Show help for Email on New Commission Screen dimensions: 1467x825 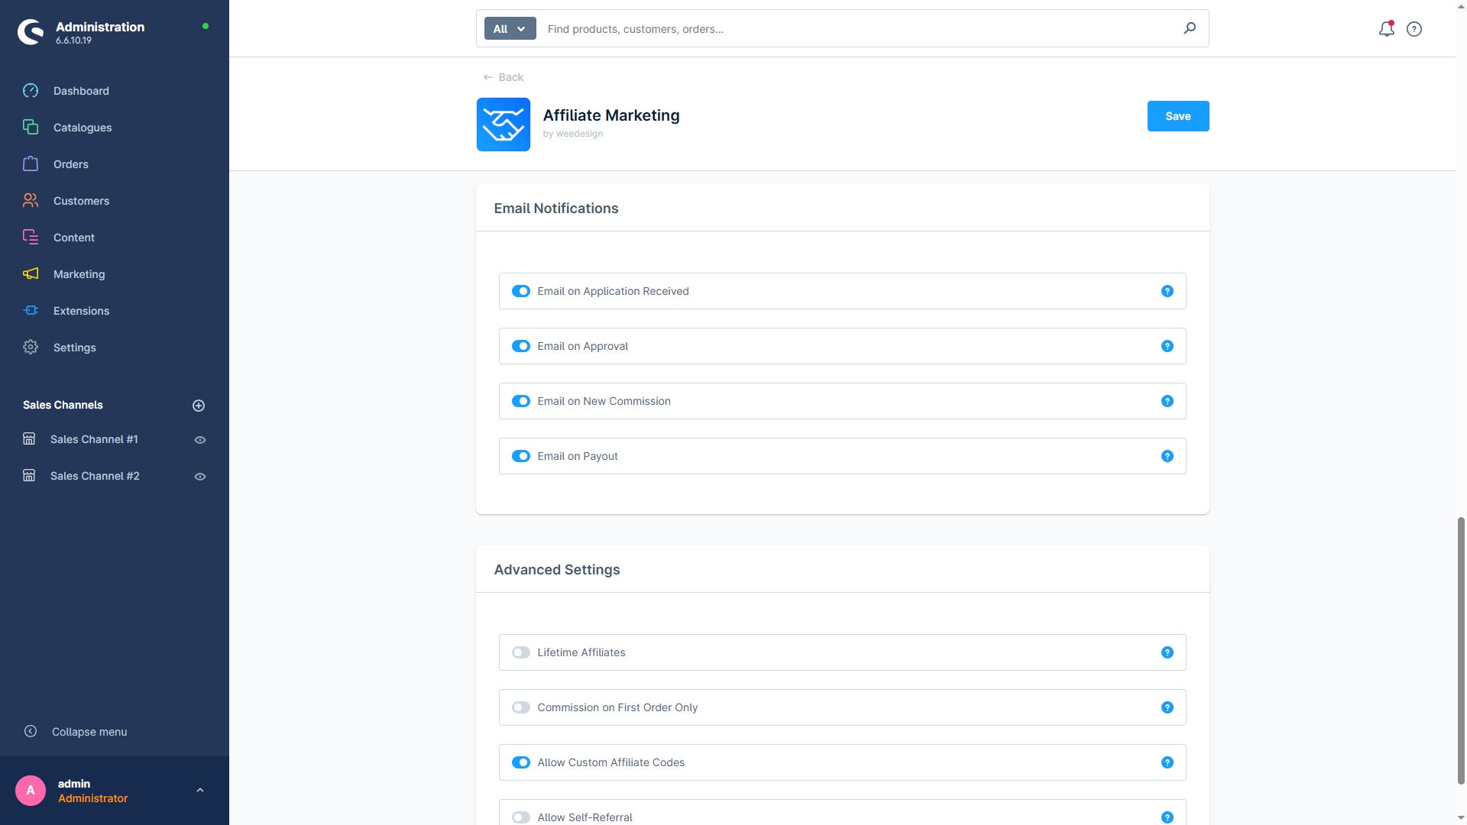point(1167,401)
